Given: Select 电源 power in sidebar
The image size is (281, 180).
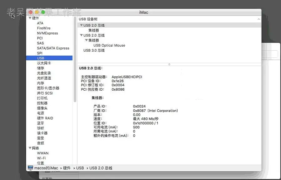Looking at the screenshot, I should tap(40, 113).
